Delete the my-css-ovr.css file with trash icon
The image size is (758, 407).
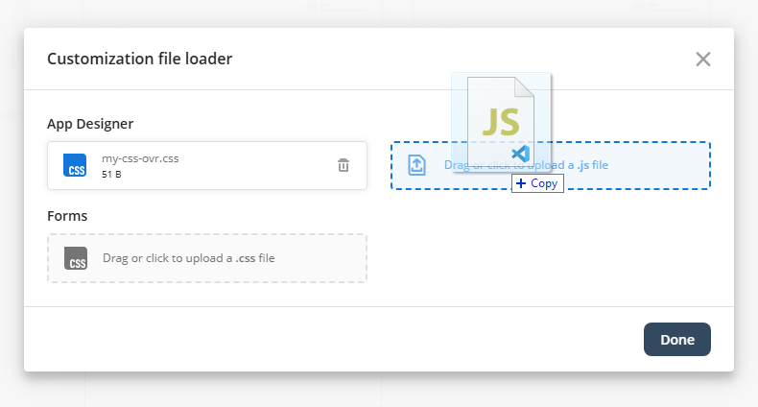coord(343,165)
